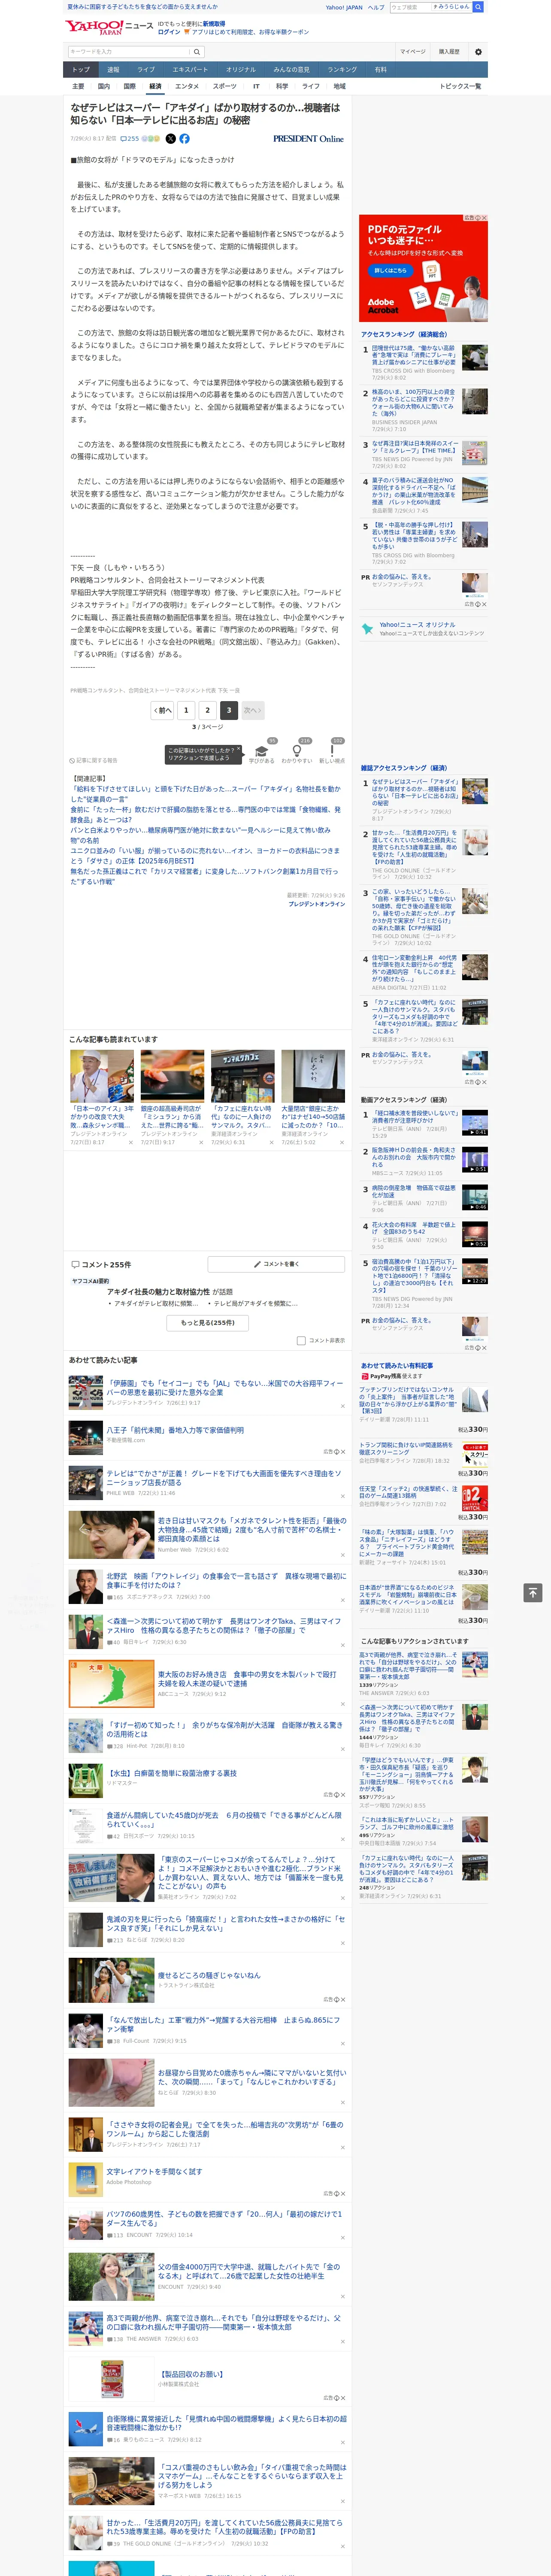Open settings via the gear icon
This screenshot has height=2576, width=551.
coord(478,52)
